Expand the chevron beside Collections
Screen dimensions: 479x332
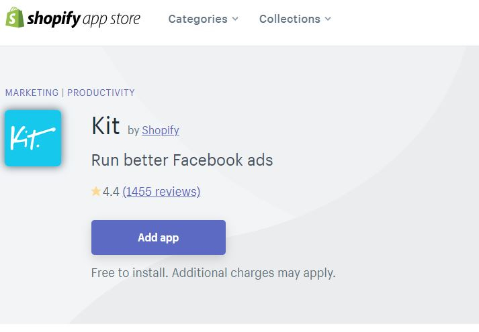[328, 19]
